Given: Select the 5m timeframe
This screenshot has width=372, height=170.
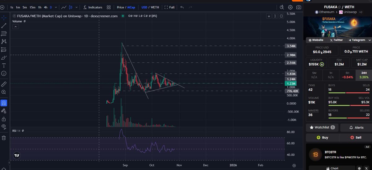Looking at the screenshot, I should click(x=25, y=7).
